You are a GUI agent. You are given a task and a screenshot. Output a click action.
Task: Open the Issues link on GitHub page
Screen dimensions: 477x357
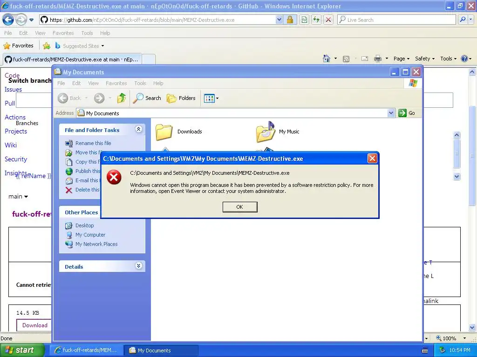pyautogui.click(x=13, y=89)
